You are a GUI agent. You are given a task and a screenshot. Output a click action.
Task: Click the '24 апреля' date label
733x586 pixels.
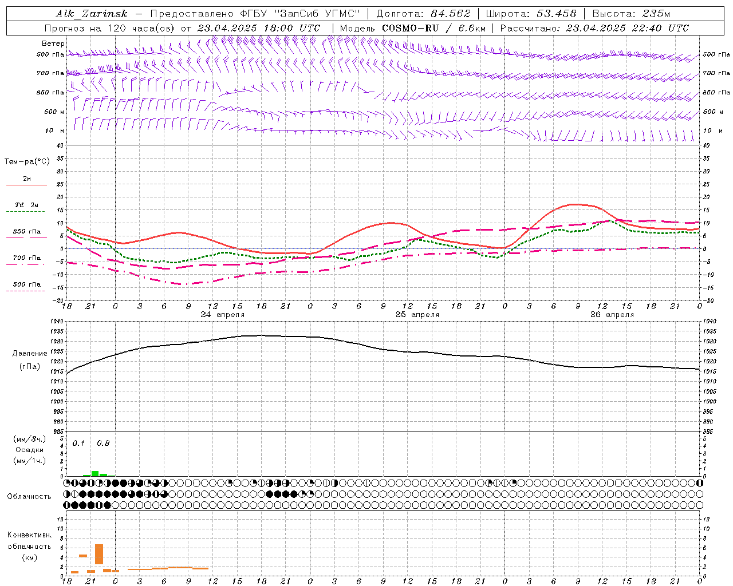click(222, 315)
